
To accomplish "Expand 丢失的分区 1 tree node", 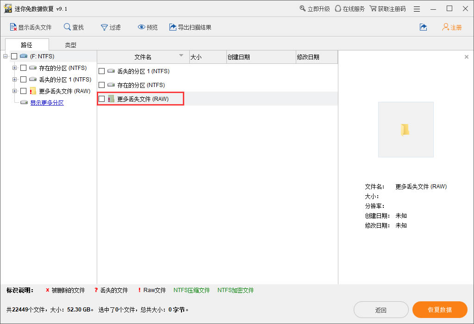I will [14, 80].
